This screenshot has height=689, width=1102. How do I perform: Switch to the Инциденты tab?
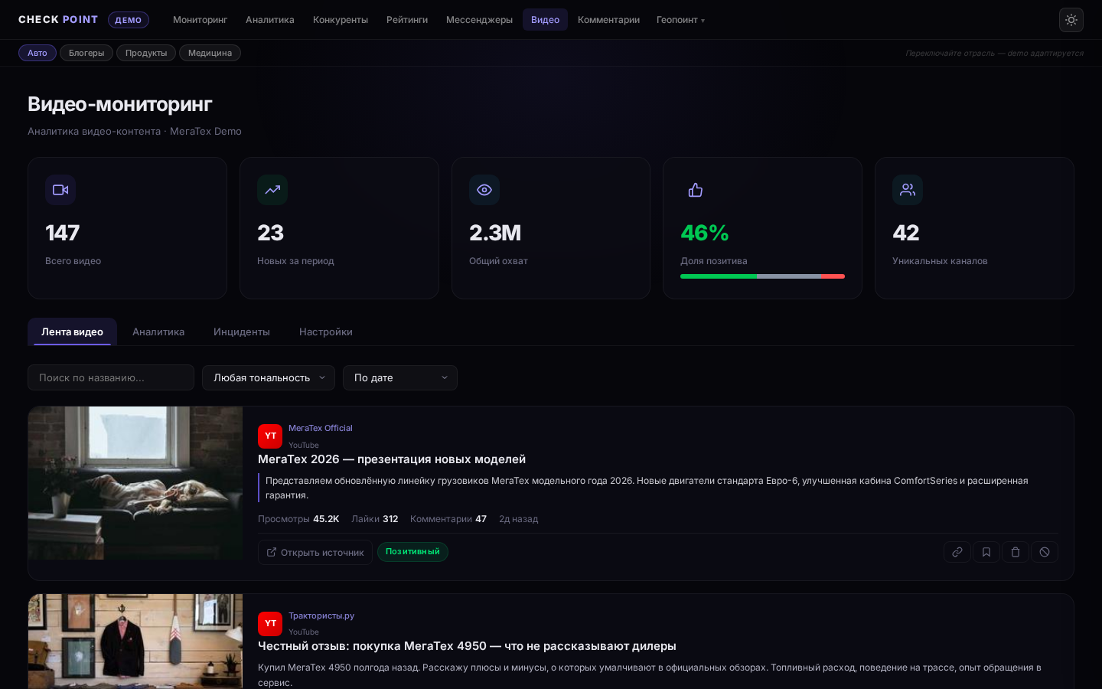(x=241, y=331)
